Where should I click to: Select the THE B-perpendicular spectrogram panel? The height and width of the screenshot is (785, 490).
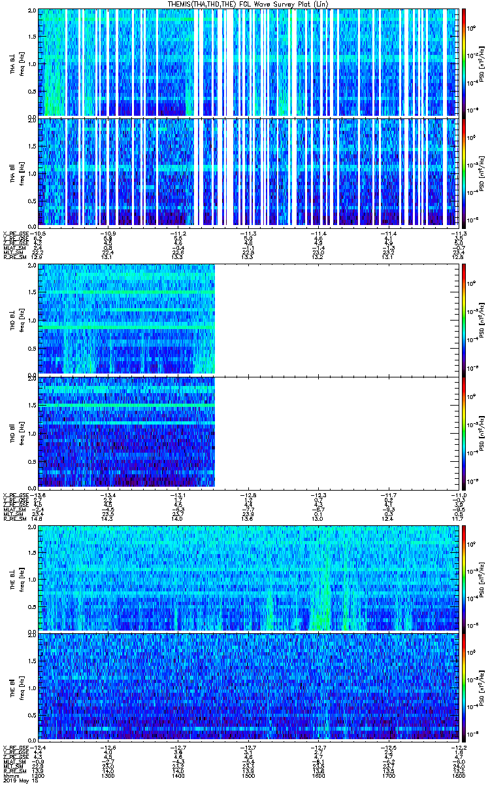tap(248, 578)
